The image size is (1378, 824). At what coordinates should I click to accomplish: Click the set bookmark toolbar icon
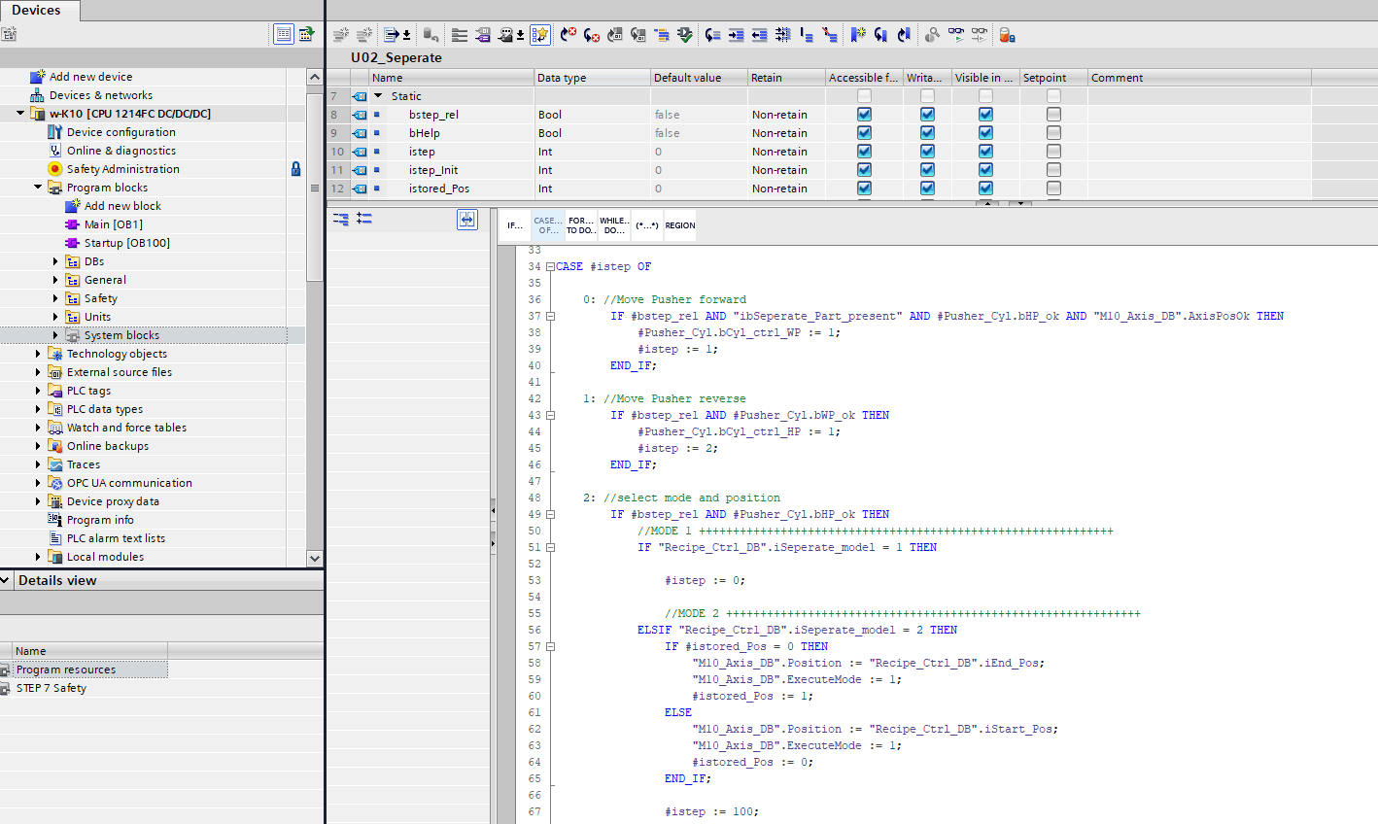857,35
